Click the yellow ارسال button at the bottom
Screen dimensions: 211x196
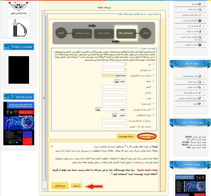(x=76, y=186)
